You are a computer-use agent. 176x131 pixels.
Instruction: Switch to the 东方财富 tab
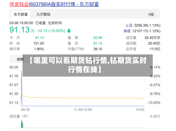pyautogui.click(x=21, y=14)
